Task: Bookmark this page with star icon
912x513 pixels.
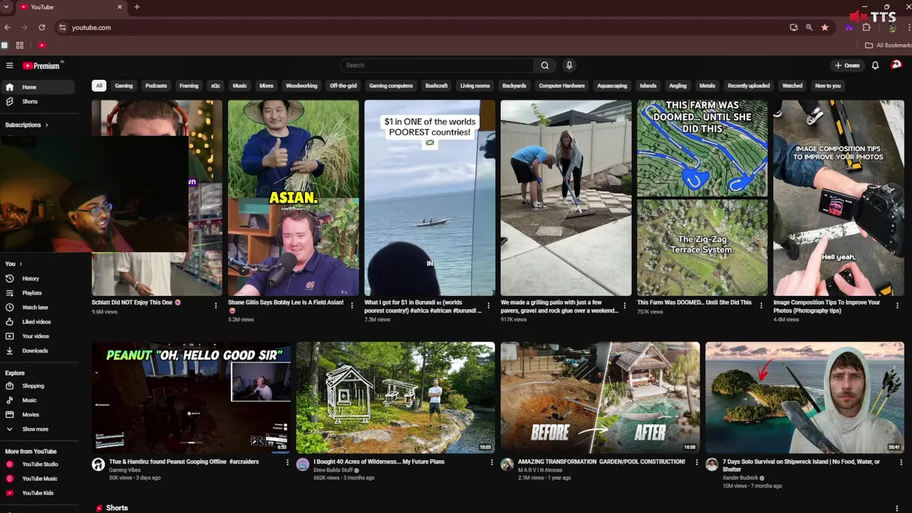Action: pos(824,27)
